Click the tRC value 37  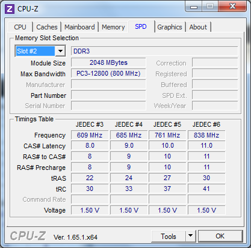167,189
